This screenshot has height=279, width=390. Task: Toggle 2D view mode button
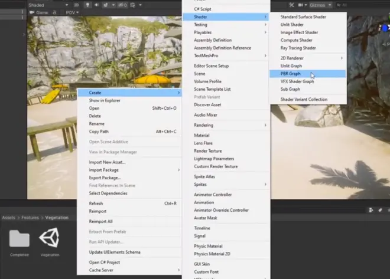tap(76, 5)
